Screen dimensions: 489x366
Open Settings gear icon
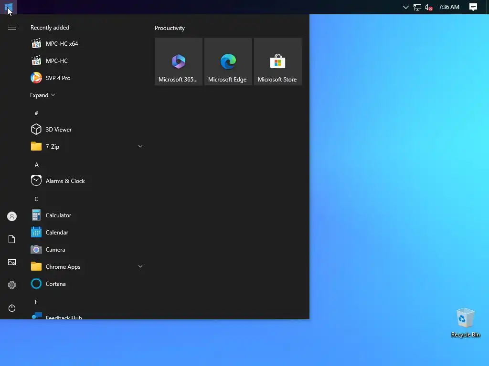[12, 285]
